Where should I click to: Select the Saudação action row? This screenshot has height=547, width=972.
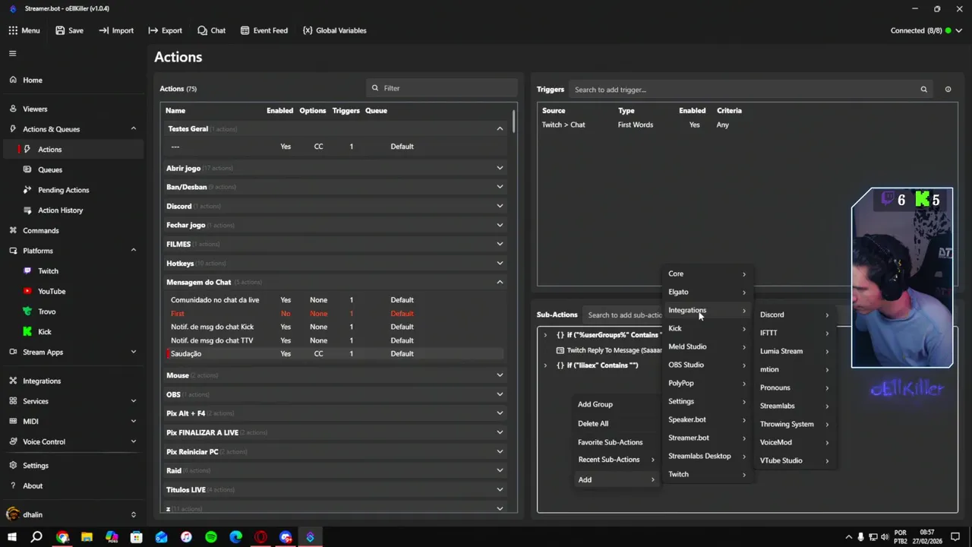pyautogui.click(x=334, y=353)
